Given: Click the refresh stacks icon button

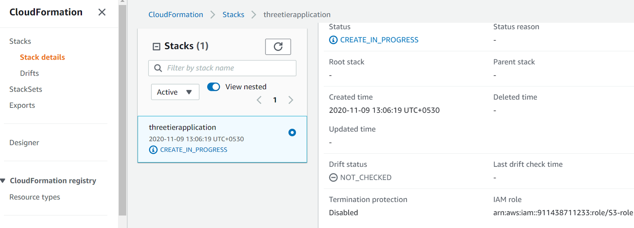Looking at the screenshot, I should click(278, 47).
